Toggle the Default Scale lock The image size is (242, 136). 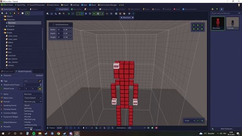[x=40, y=89]
